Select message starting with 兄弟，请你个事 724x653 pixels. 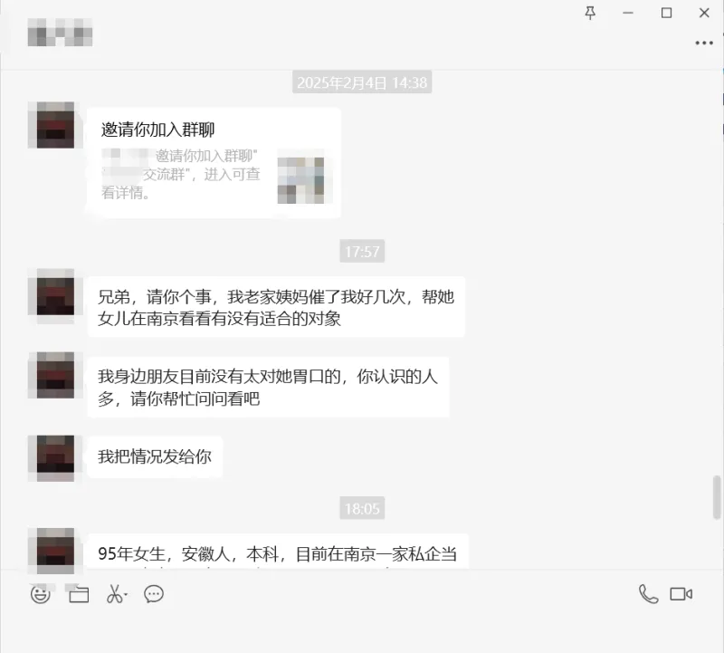click(x=276, y=307)
